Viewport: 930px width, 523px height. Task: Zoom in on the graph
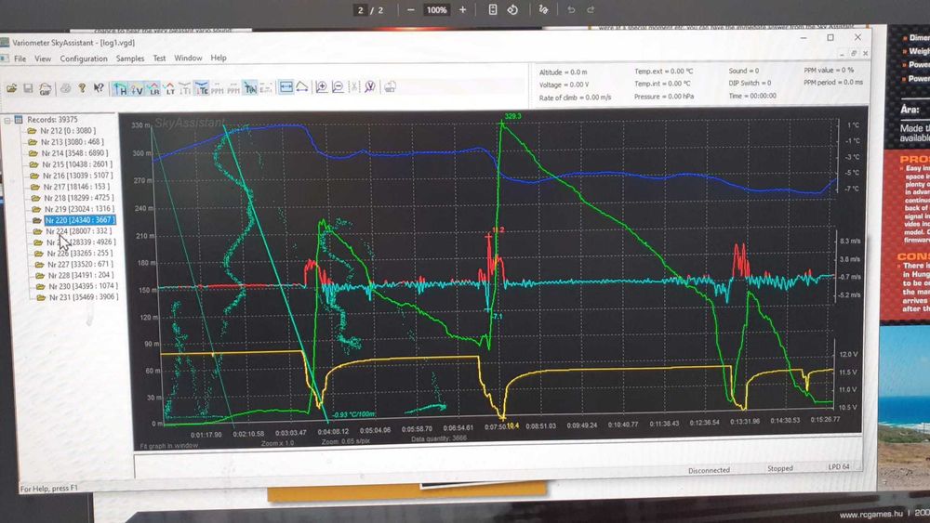click(x=321, y=87)
